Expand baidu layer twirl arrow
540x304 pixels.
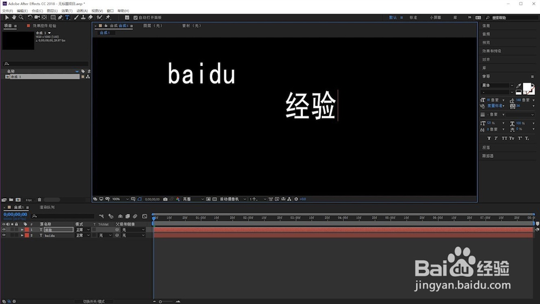(22, 235)
